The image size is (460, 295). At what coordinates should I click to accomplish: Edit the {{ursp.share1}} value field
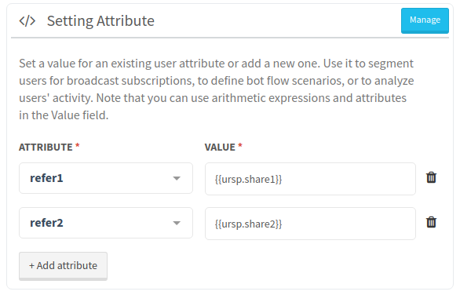[310, 179]
